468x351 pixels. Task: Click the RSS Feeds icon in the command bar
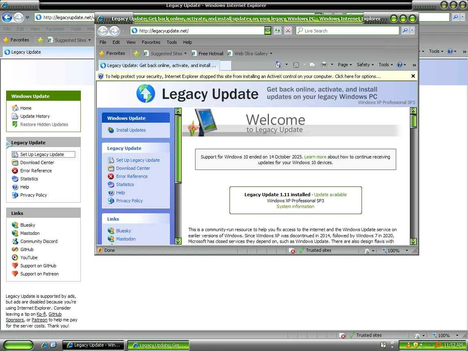pos(296,65)
